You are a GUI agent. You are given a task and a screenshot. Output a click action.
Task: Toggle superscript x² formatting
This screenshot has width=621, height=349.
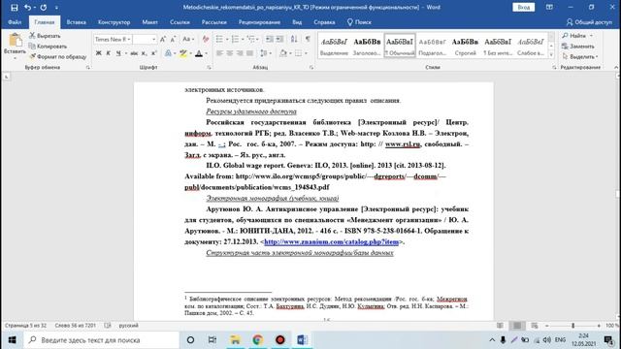tap(154, 53)
